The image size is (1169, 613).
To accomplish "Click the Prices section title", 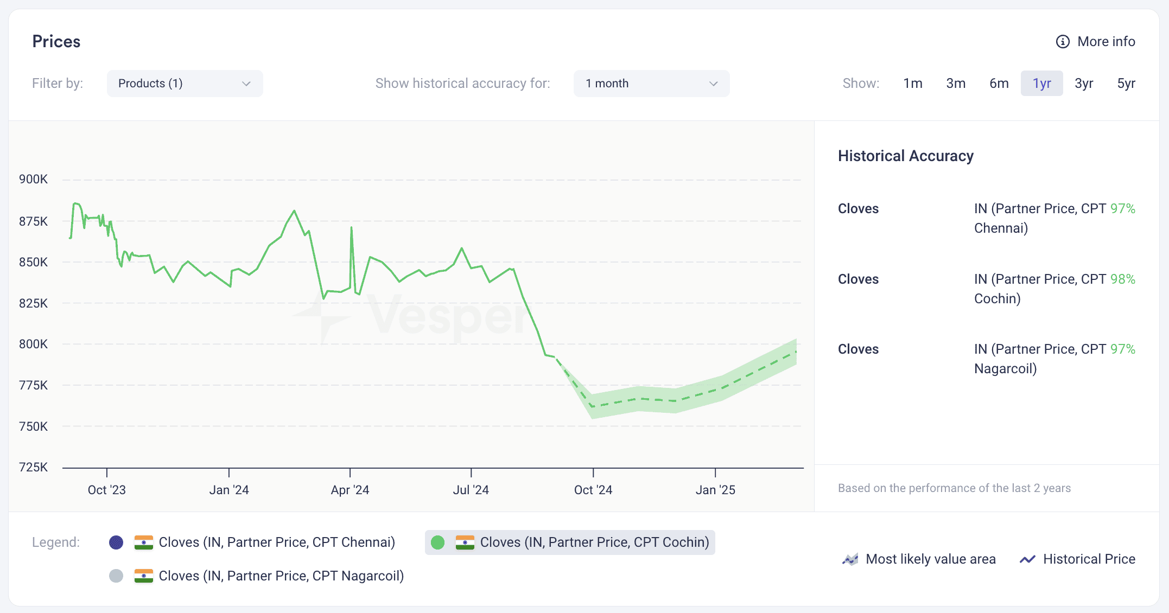I will click(x=56, y=42).
